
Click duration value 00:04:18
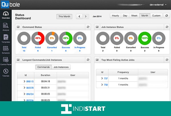(46, 81)
